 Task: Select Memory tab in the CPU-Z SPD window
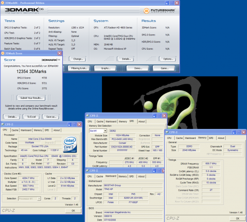click(123, 122)
